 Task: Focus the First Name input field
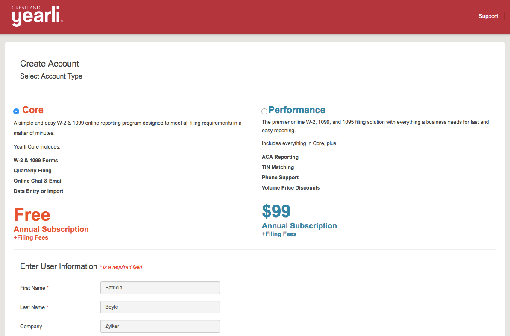160,288
